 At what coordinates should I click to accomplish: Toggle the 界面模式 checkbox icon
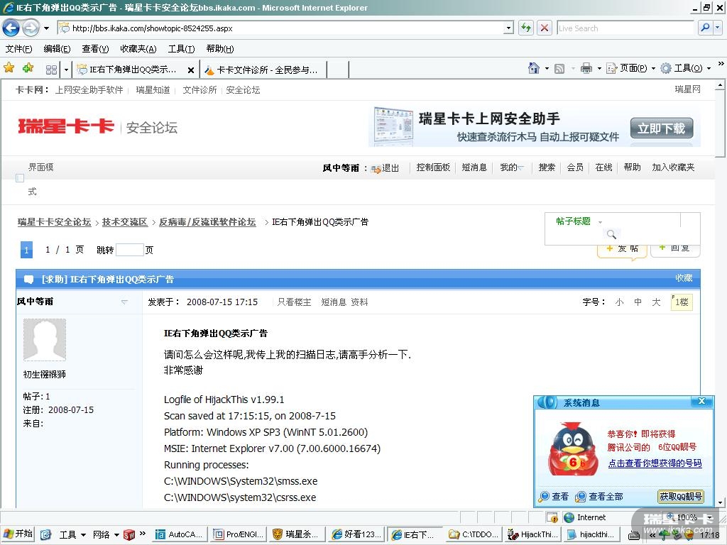[19, 178]
